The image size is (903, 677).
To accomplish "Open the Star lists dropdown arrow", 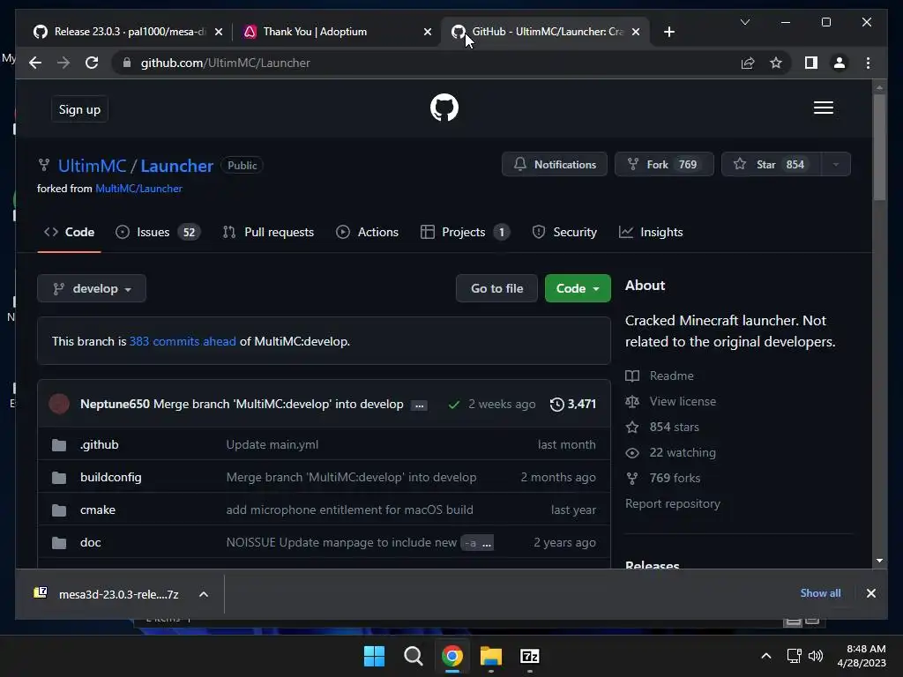I will [x=835, y=165].
